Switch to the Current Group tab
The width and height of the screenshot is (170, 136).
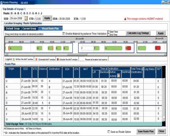(x=29, y=28)
